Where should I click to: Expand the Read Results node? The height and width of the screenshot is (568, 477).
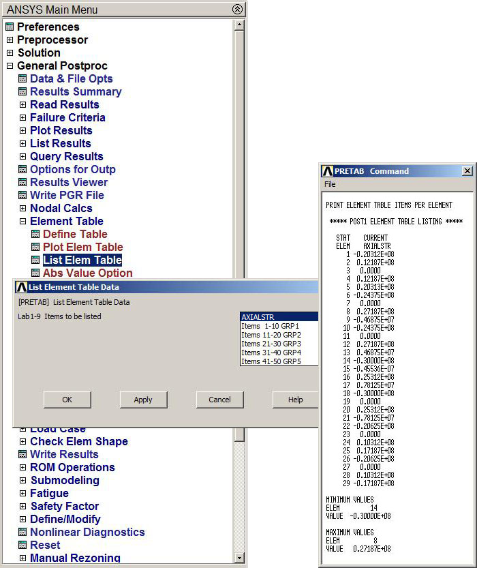click(x=22, y=105)
